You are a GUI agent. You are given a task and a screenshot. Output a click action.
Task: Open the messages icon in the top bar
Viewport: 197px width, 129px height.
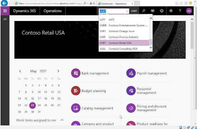point(153,11)
